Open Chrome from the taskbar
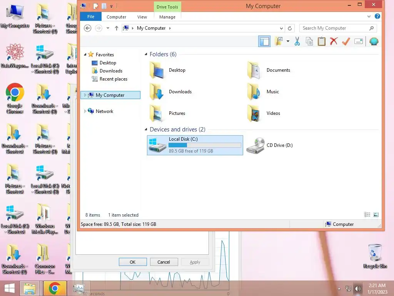 (55, 288)
